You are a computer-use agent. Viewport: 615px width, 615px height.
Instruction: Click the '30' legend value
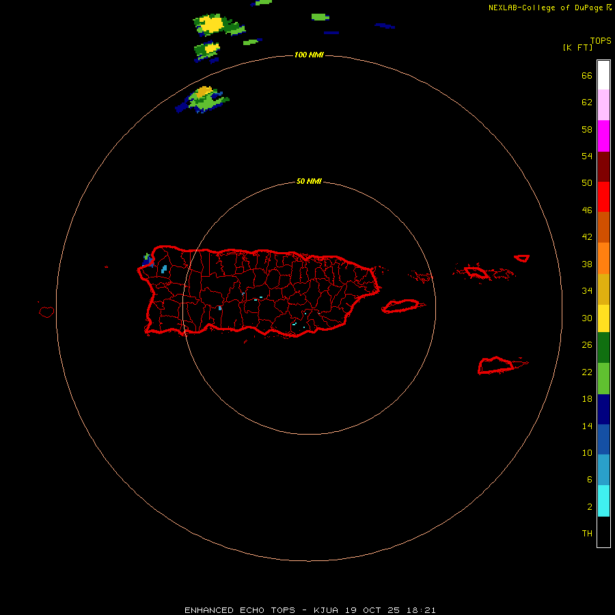point(587,318)
